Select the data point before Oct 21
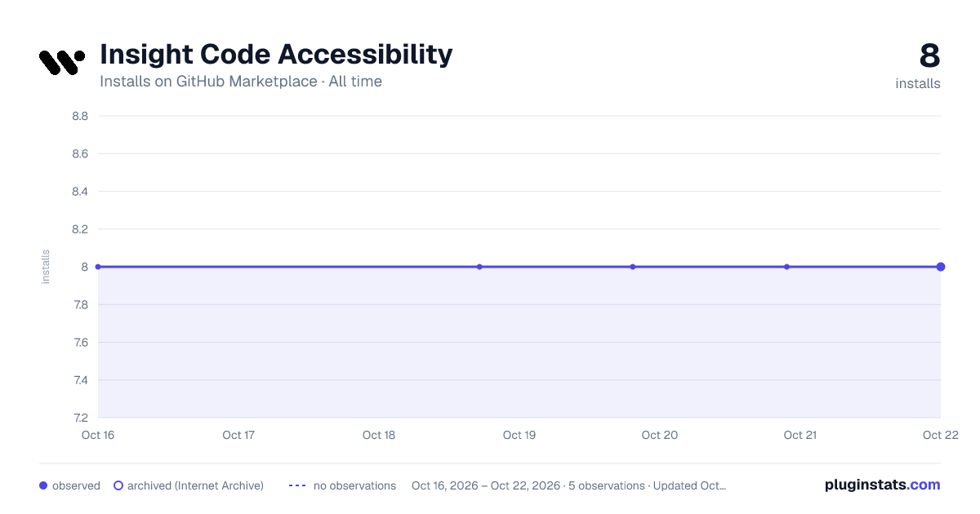The width and height of the screenshot is (980, 514). [786, 267]
